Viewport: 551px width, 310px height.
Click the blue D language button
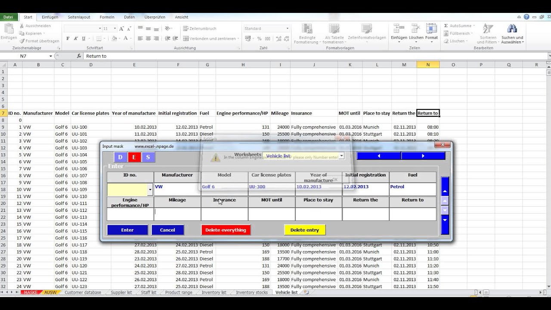[120, 157]
